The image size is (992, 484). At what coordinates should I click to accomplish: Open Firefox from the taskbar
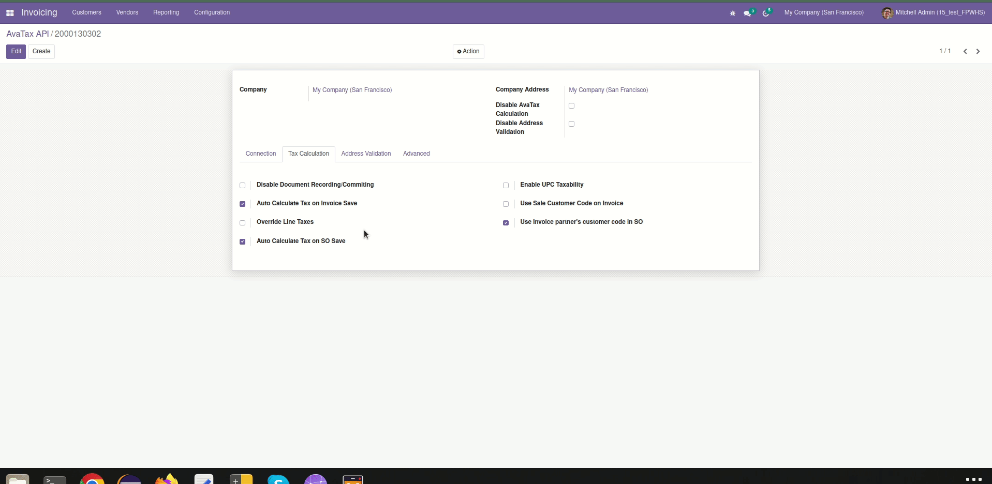click(x=166, y=478)
